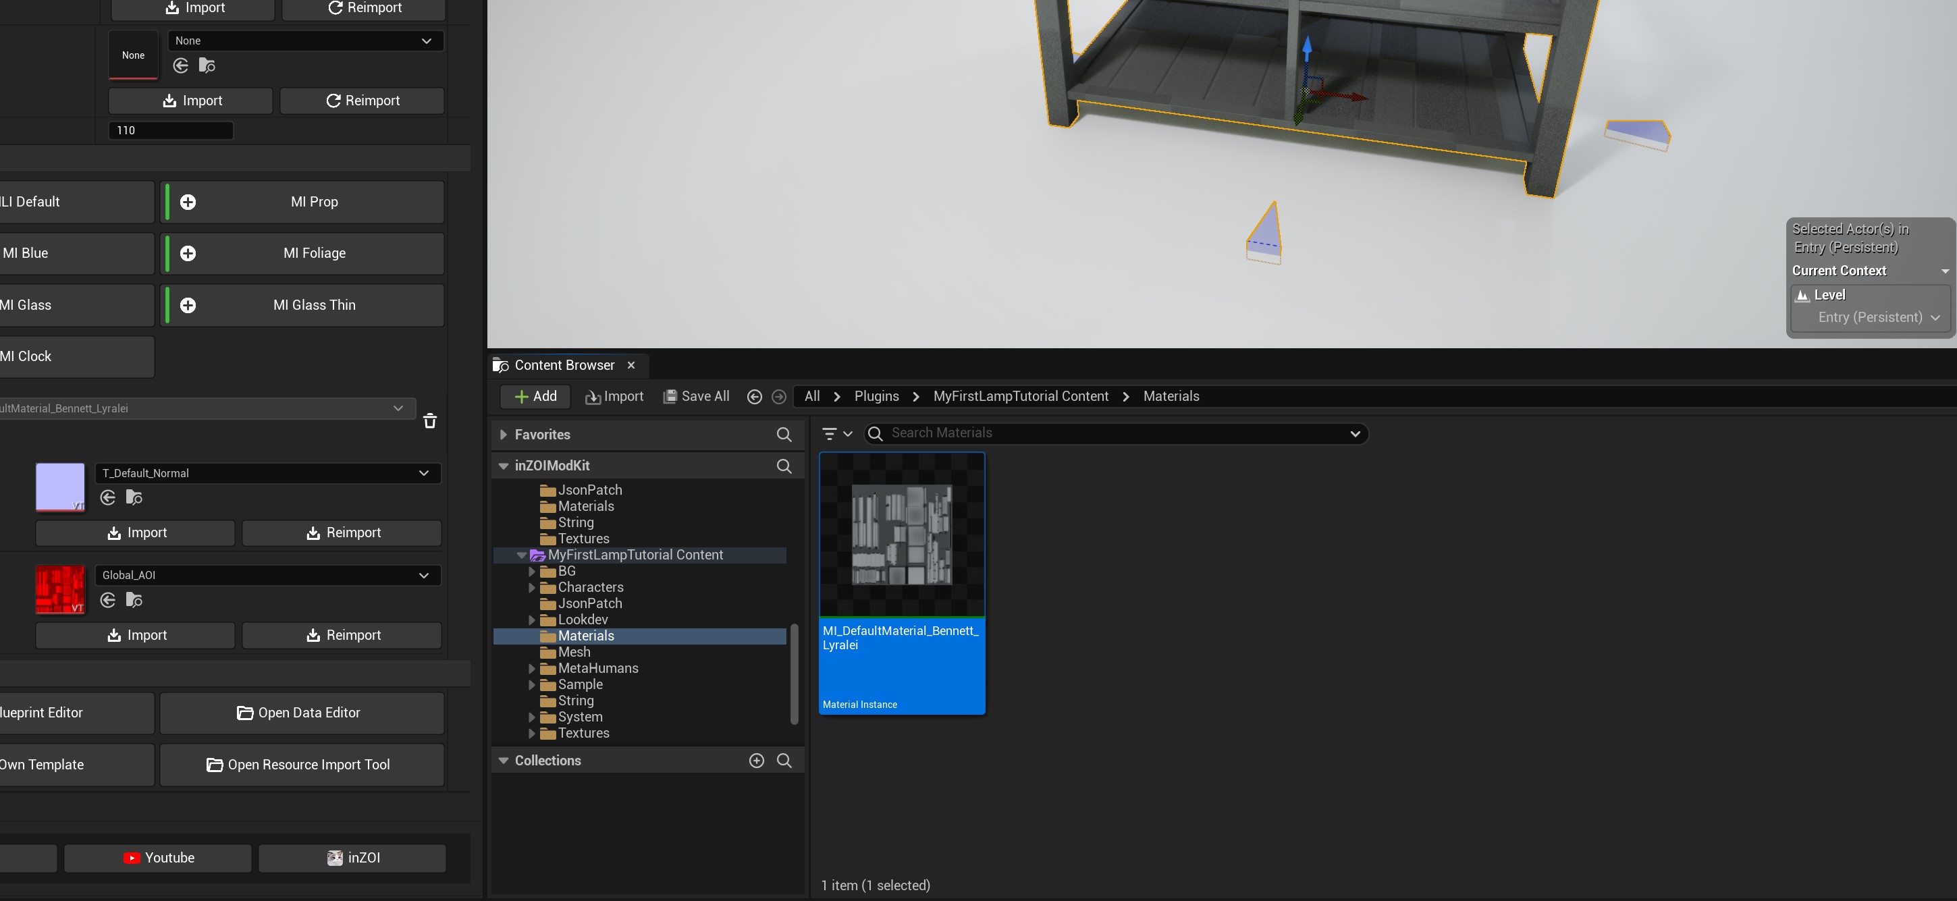1957x901 pixels.
Task: Click Materials breadcrumb
Action: pos(1171,397)
